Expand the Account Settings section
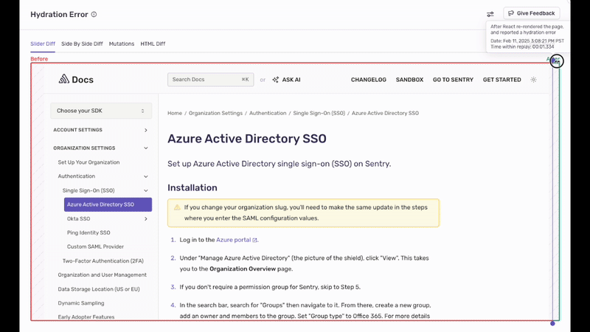 point(145,130)
